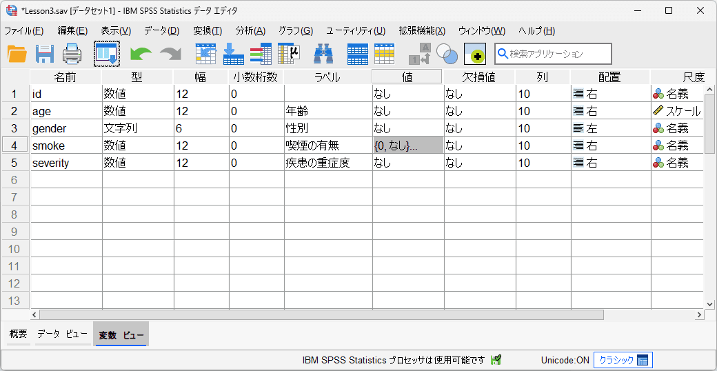Undo the last action with green arrow

pos(141,54)
